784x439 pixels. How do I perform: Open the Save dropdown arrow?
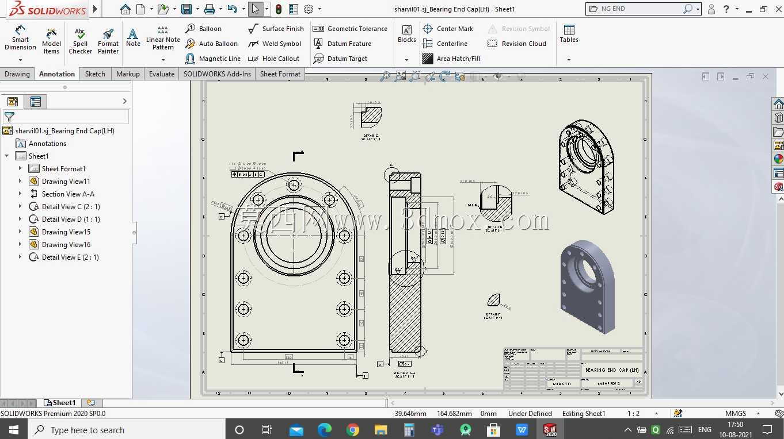click(197, 9)
